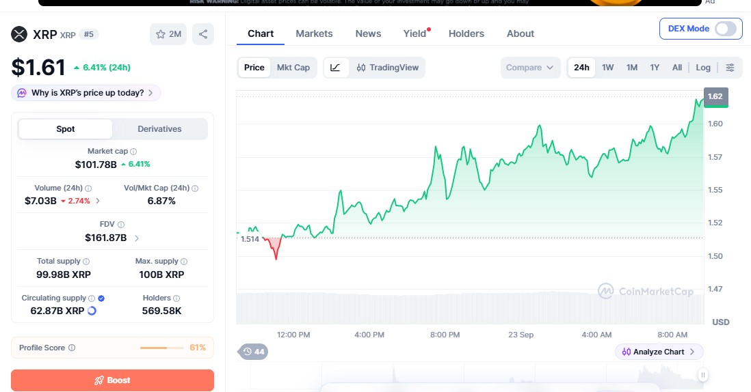
Task: Click the Profile Score 61% progress bar
Action: [162, 348]
